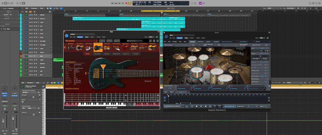Adjust the Velocity slider in piano roll inspector
322x135 pixels.
click(x=33, y=115)
